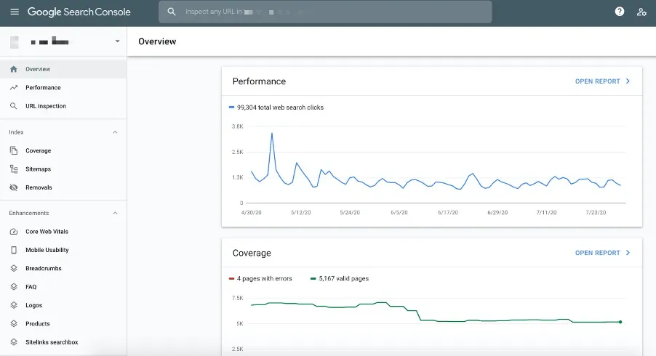Click the Coverage pages icon
656x356 pixels.
(x=13, y=151)
